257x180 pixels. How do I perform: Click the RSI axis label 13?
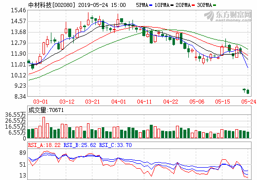[23, 176]
